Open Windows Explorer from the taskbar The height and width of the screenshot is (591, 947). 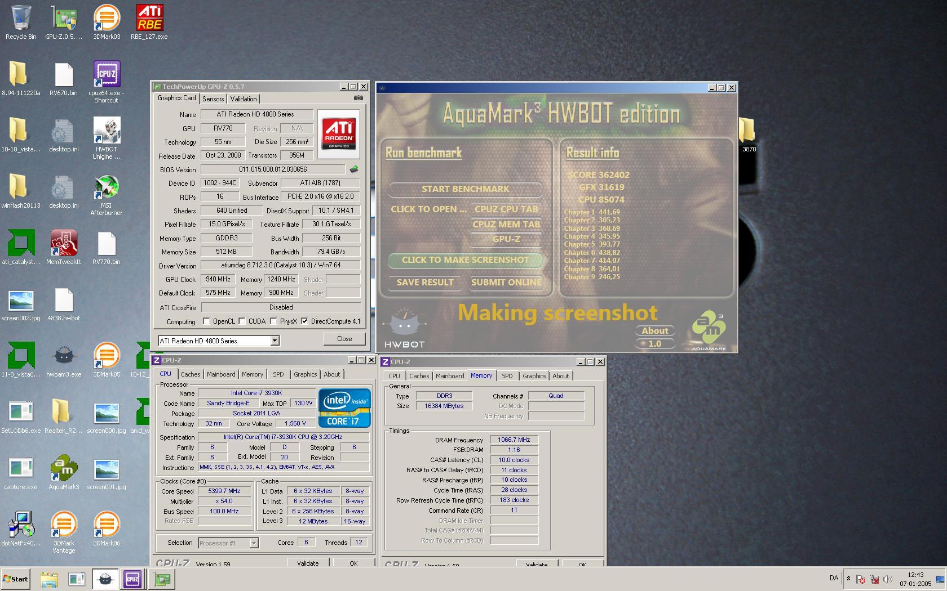49,579
